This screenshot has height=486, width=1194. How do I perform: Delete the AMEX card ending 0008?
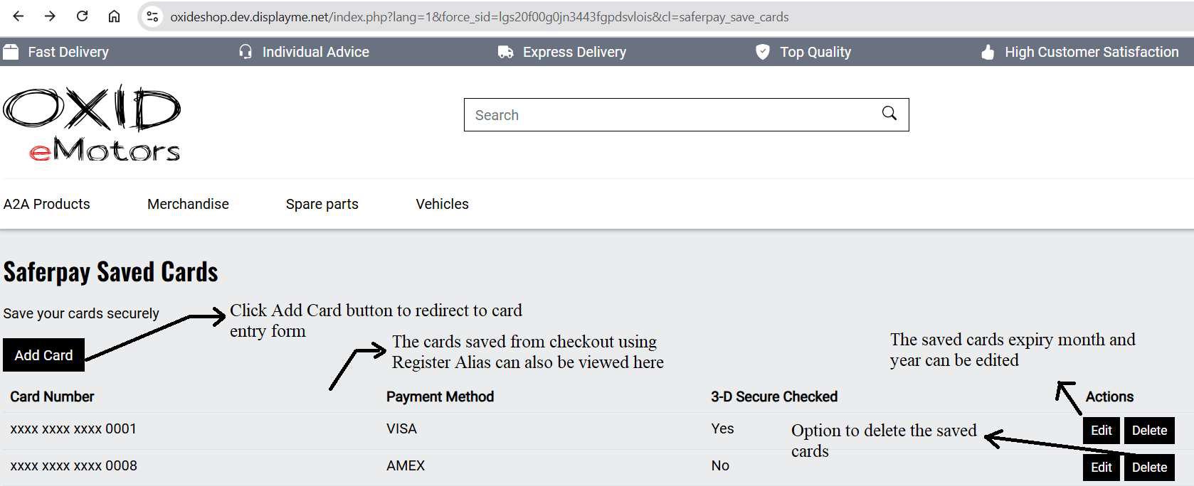click(x=1149, y=468)
